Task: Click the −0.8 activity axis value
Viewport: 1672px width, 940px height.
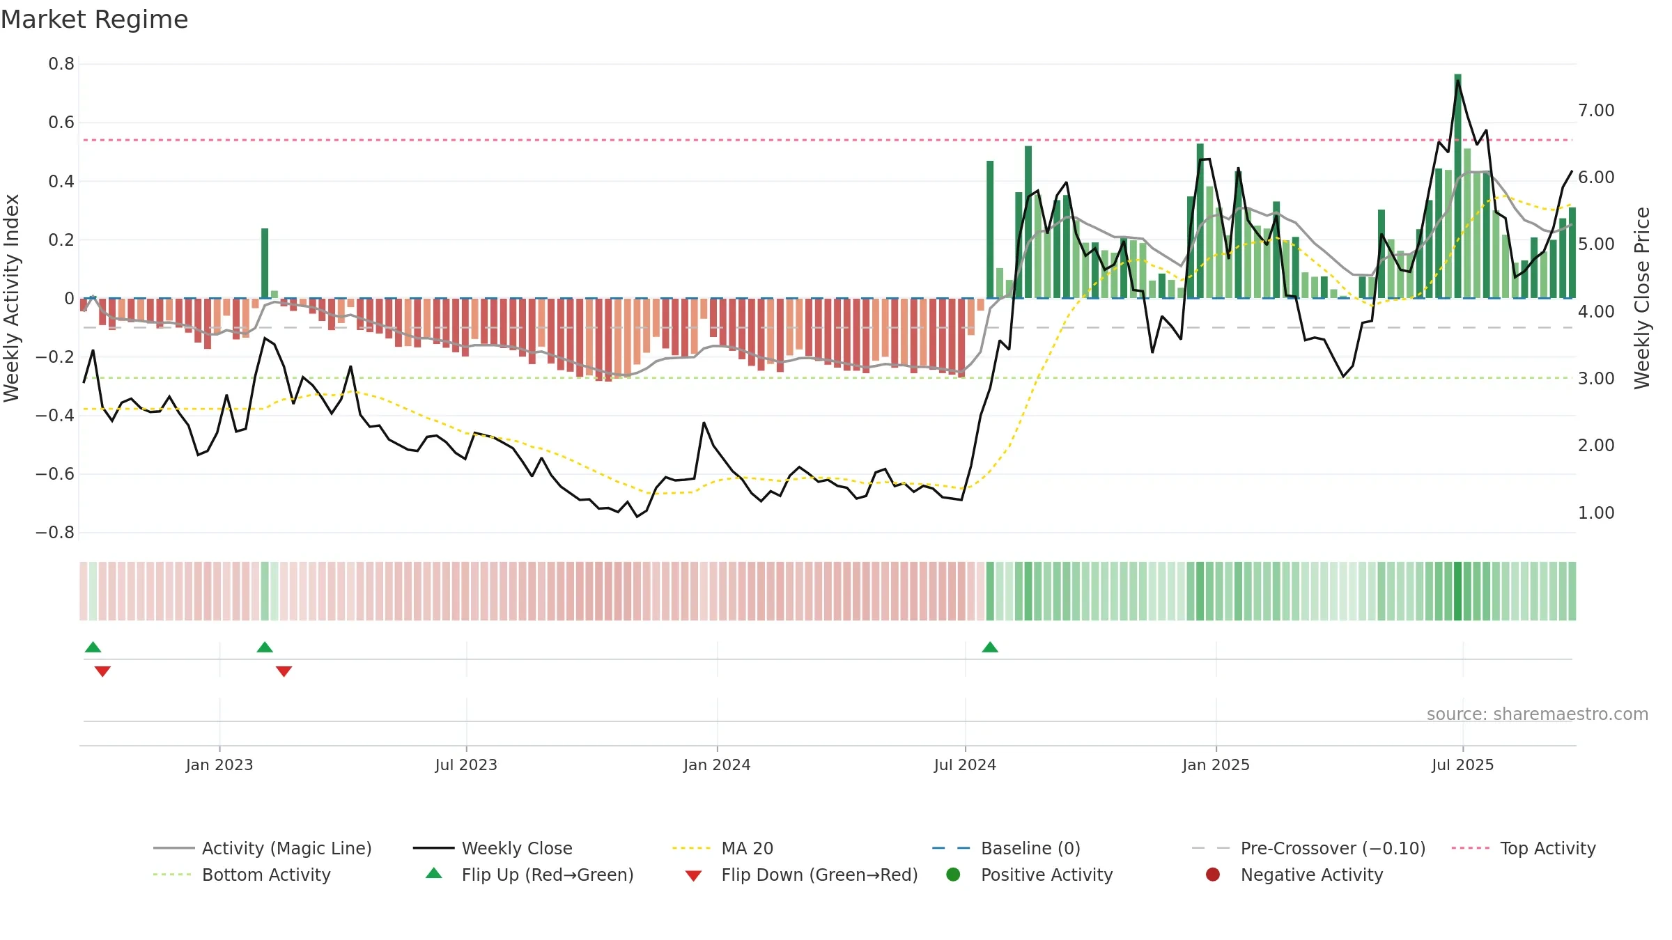Action: pos(55,533)
